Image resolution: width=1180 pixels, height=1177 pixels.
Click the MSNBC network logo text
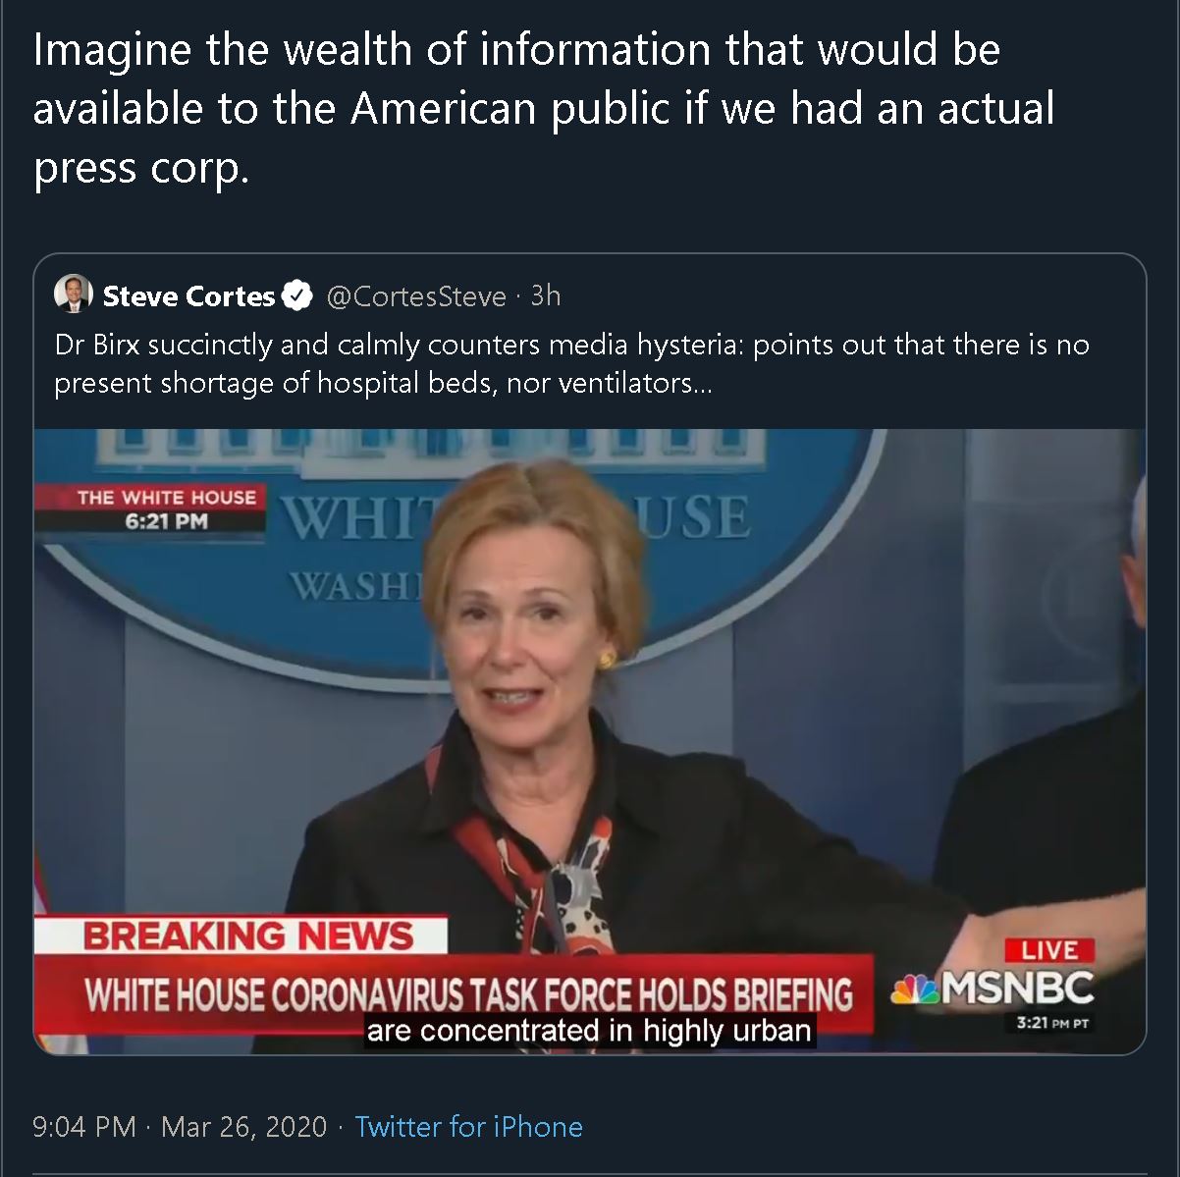point(1017,989)
